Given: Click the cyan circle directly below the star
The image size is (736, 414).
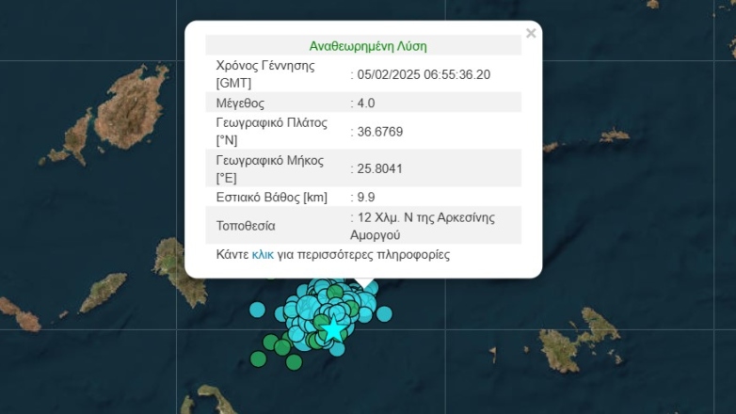Looking at the screenshot, I should (336, 348).
